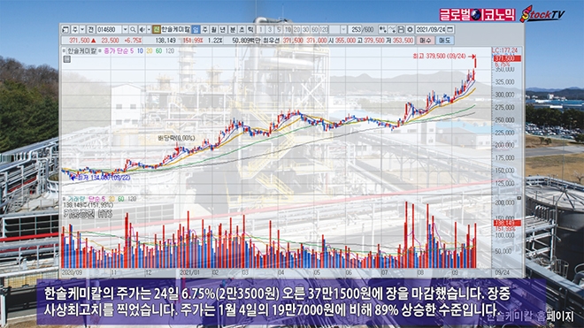Open the chart settings gear icon
Viewport: 584px width, 328px height.
(410, 29)
